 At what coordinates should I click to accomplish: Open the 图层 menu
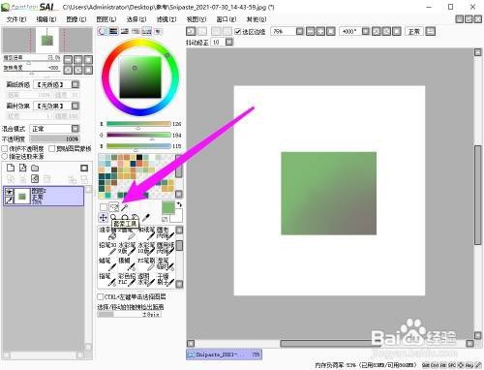(x=106, y=19)
